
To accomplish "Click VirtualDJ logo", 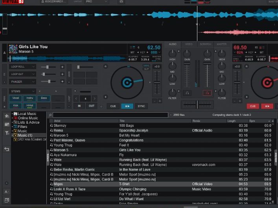I will 13,2.
